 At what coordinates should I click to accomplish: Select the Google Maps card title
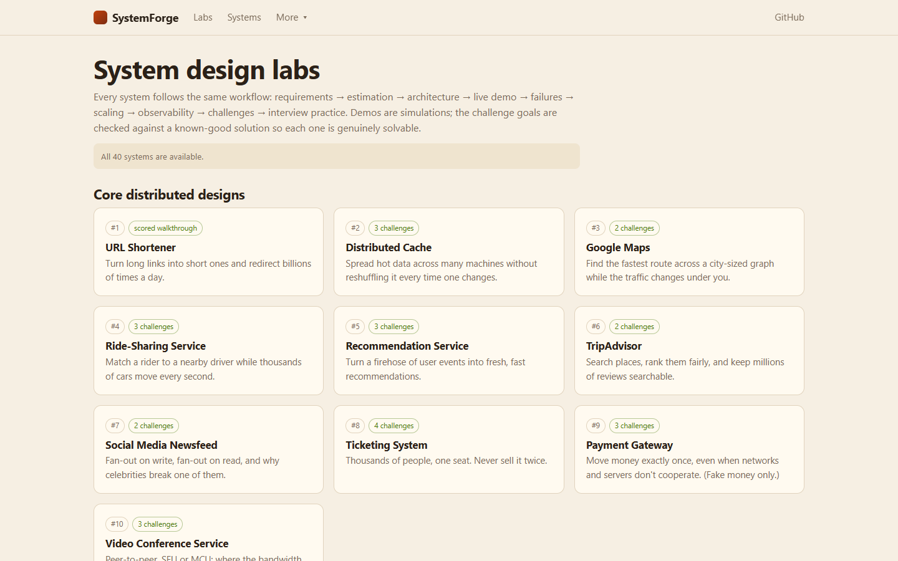coord(618,247)
